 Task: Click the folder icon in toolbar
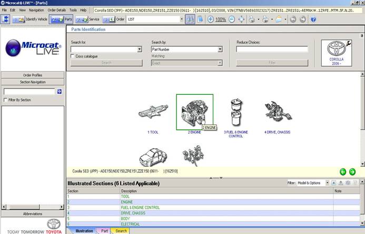click(279, 19)
